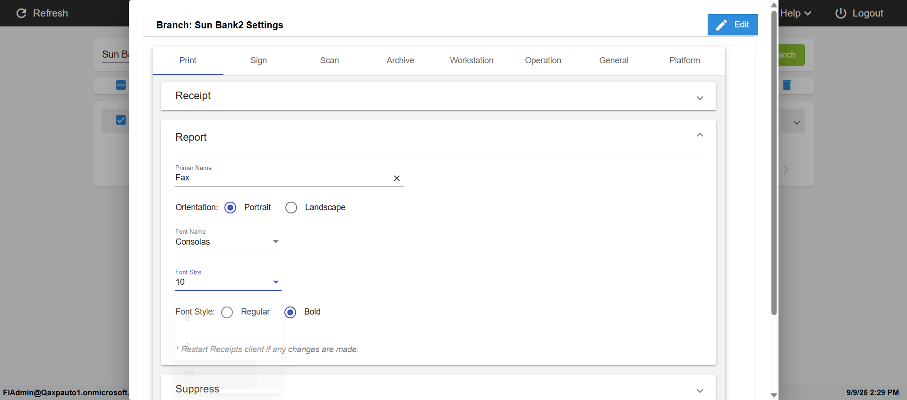Select Regular font style
This screenshot has height=400, width=907.
(x=227, y=313)
